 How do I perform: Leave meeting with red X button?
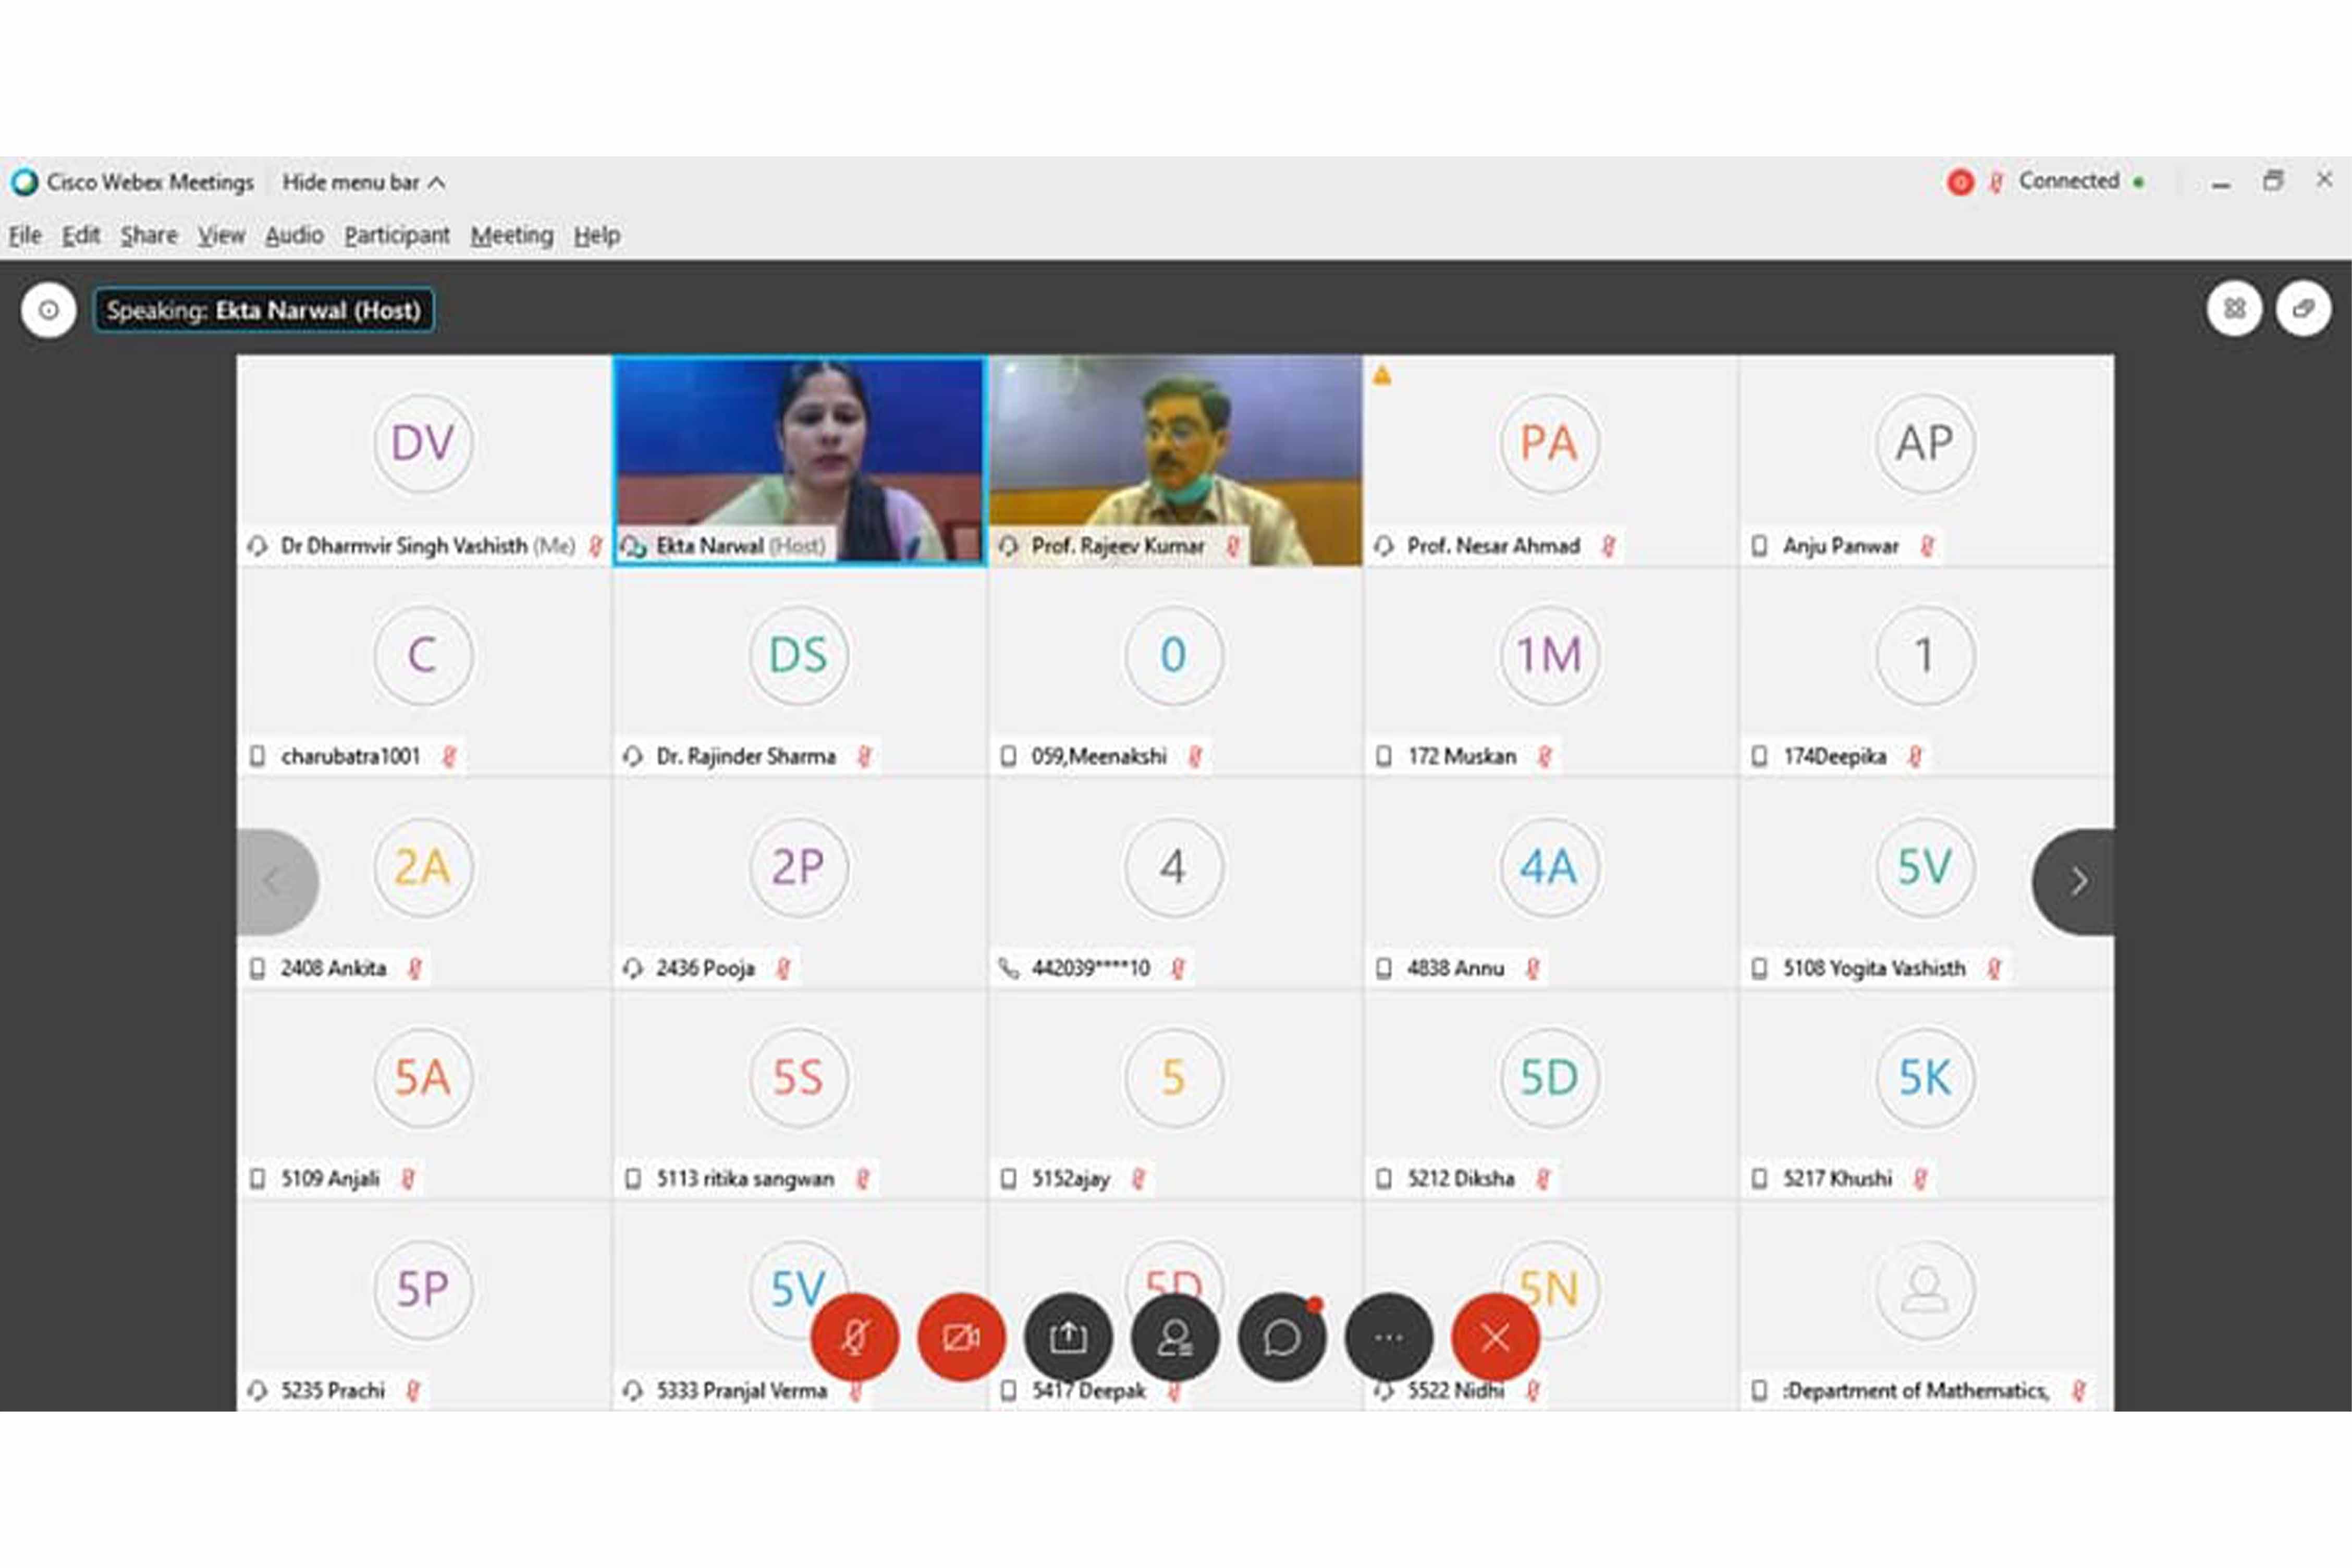(1495, 1337)
